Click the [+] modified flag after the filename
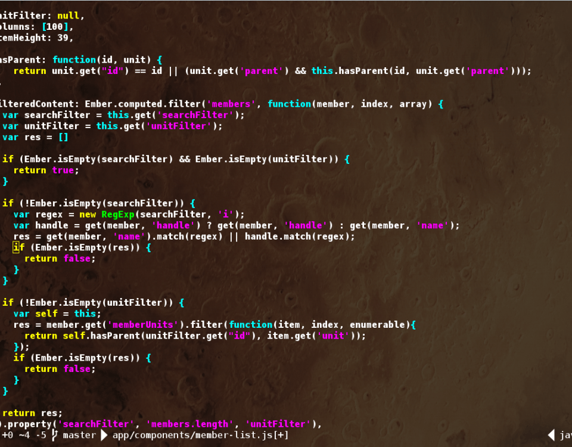Screen dimensions: 572x447 pyautogui.click(x=281, y=435)
